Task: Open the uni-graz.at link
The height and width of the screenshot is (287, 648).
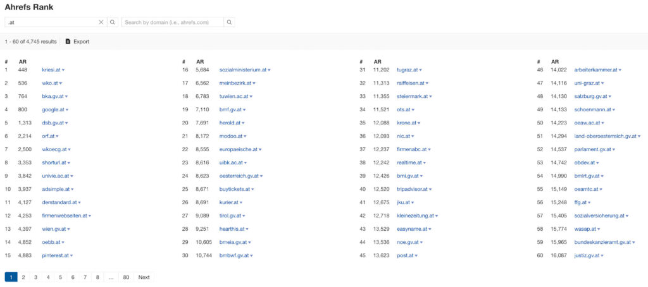Action: click(587, 83)
